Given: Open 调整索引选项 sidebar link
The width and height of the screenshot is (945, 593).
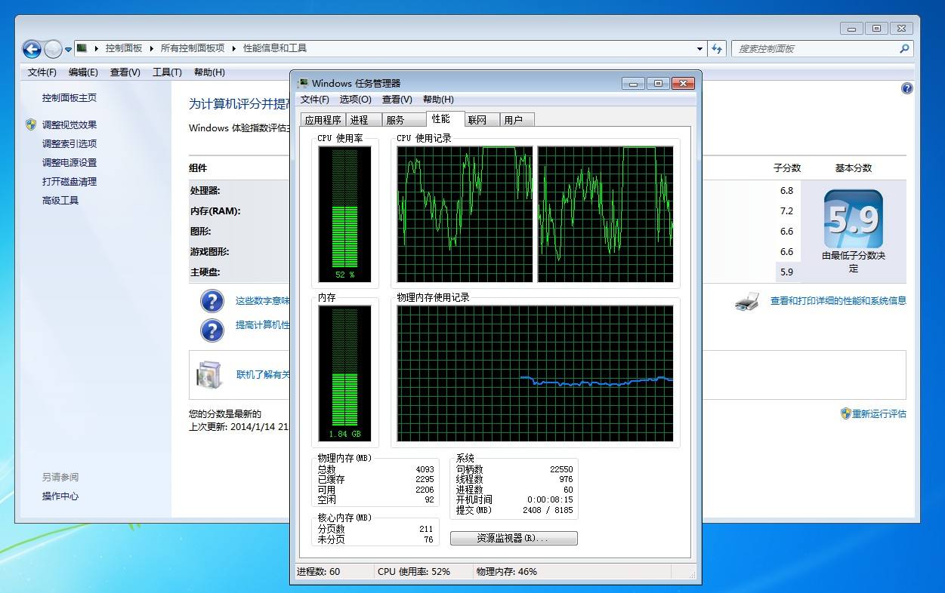Looking at the screenshot, I should (69, 144).
